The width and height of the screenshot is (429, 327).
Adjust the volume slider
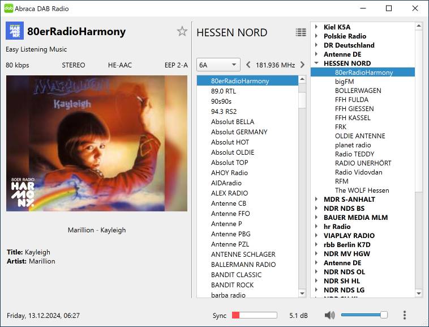click(363, 315)
